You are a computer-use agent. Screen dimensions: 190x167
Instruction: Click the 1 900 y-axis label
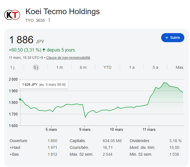[13, 91]
